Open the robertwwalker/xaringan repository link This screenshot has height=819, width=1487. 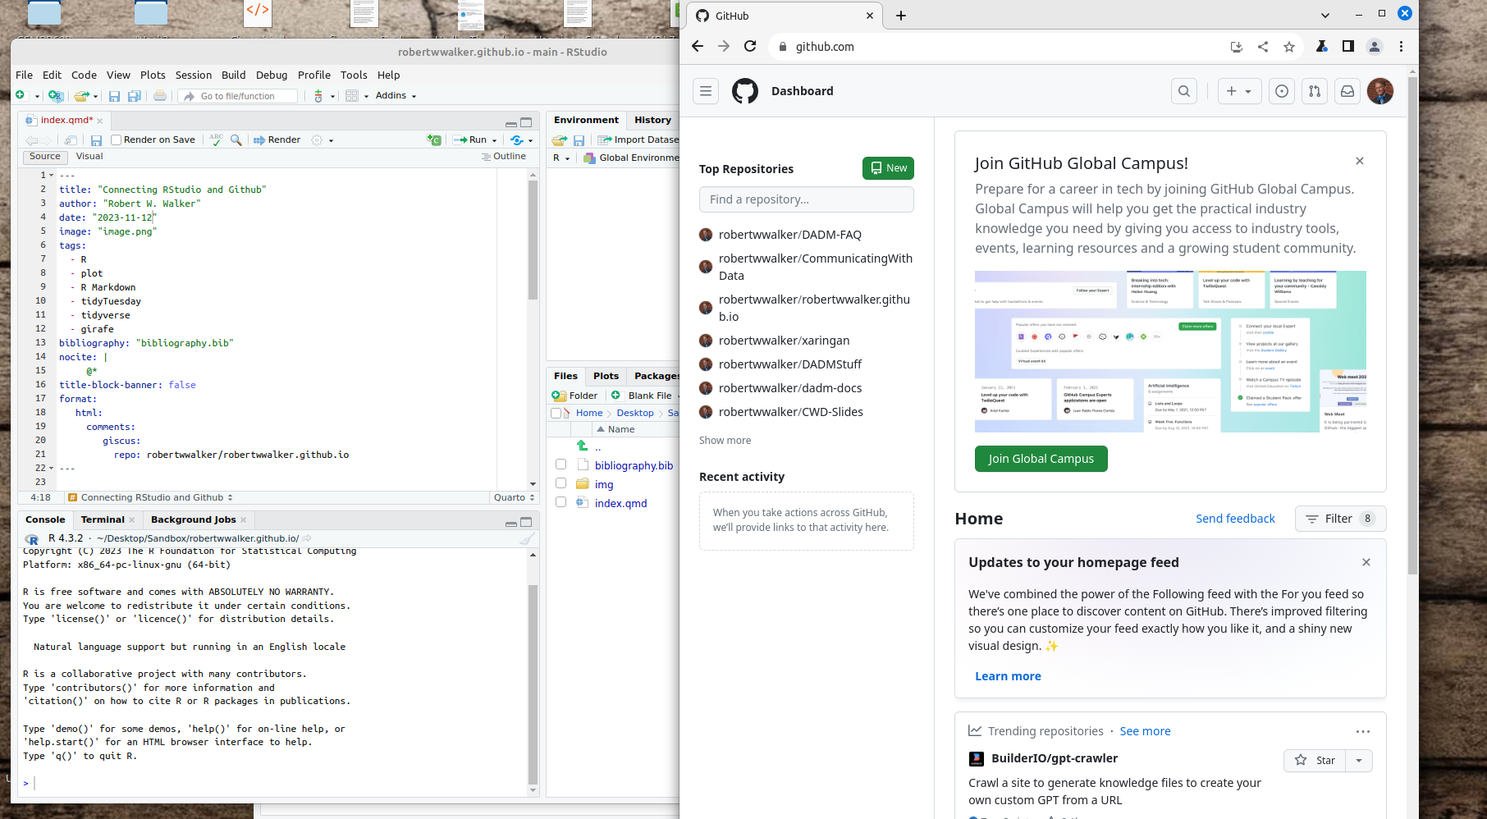(x=784, y=341)
